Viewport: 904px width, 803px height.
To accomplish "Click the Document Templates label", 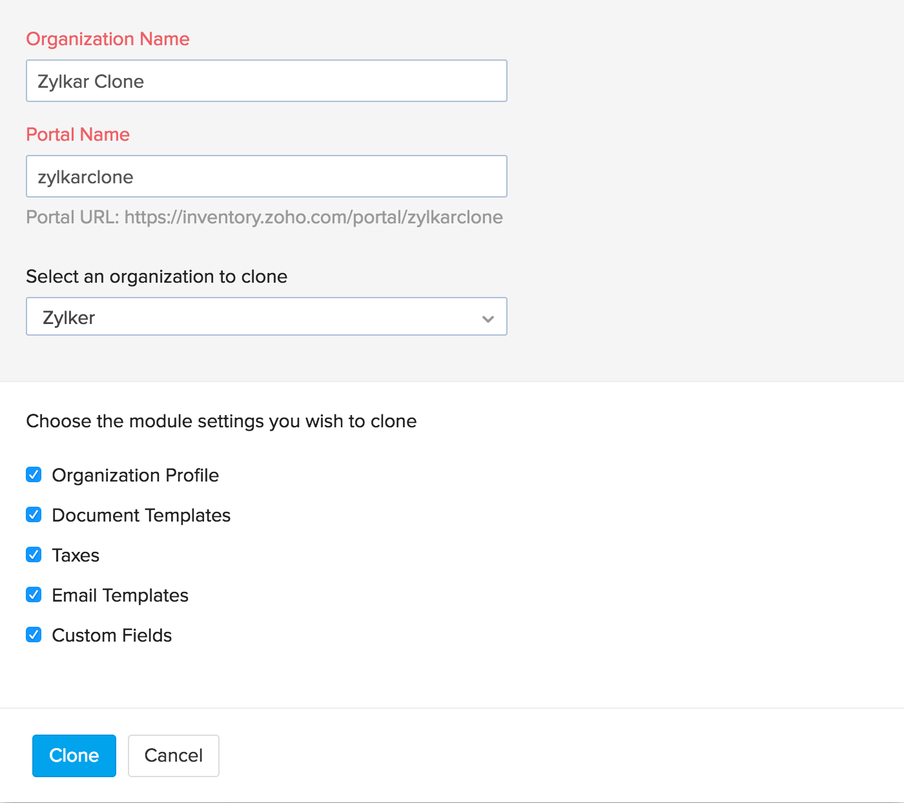I will pos(141,514).
